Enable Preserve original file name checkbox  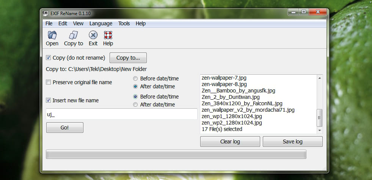click(x=49, y=82)
